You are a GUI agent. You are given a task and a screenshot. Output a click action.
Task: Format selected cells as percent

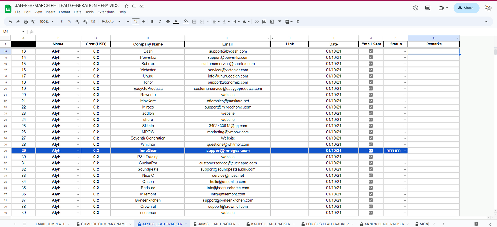(70, 22)
